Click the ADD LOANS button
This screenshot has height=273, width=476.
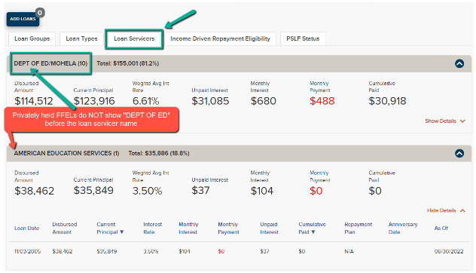[x=23, y=19]
